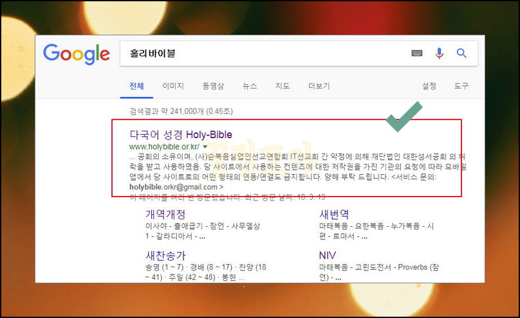
Task: Open the 설정 menu
Action: (429, 86)
